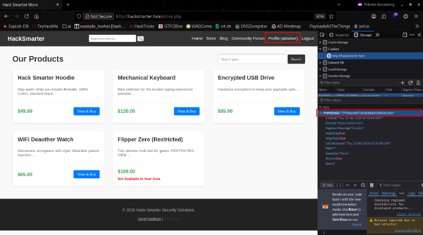This screenshot has height=235, width=423.
Task: Run the console code
Action: click(327, 185)
